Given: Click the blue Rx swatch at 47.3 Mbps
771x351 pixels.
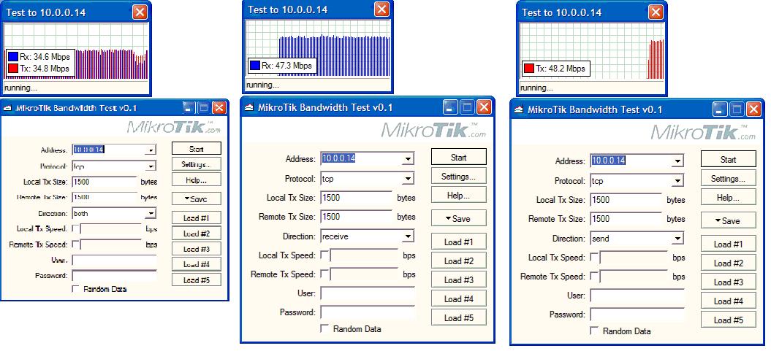Looking at the screenshot, I should click(x=255, y=65).
